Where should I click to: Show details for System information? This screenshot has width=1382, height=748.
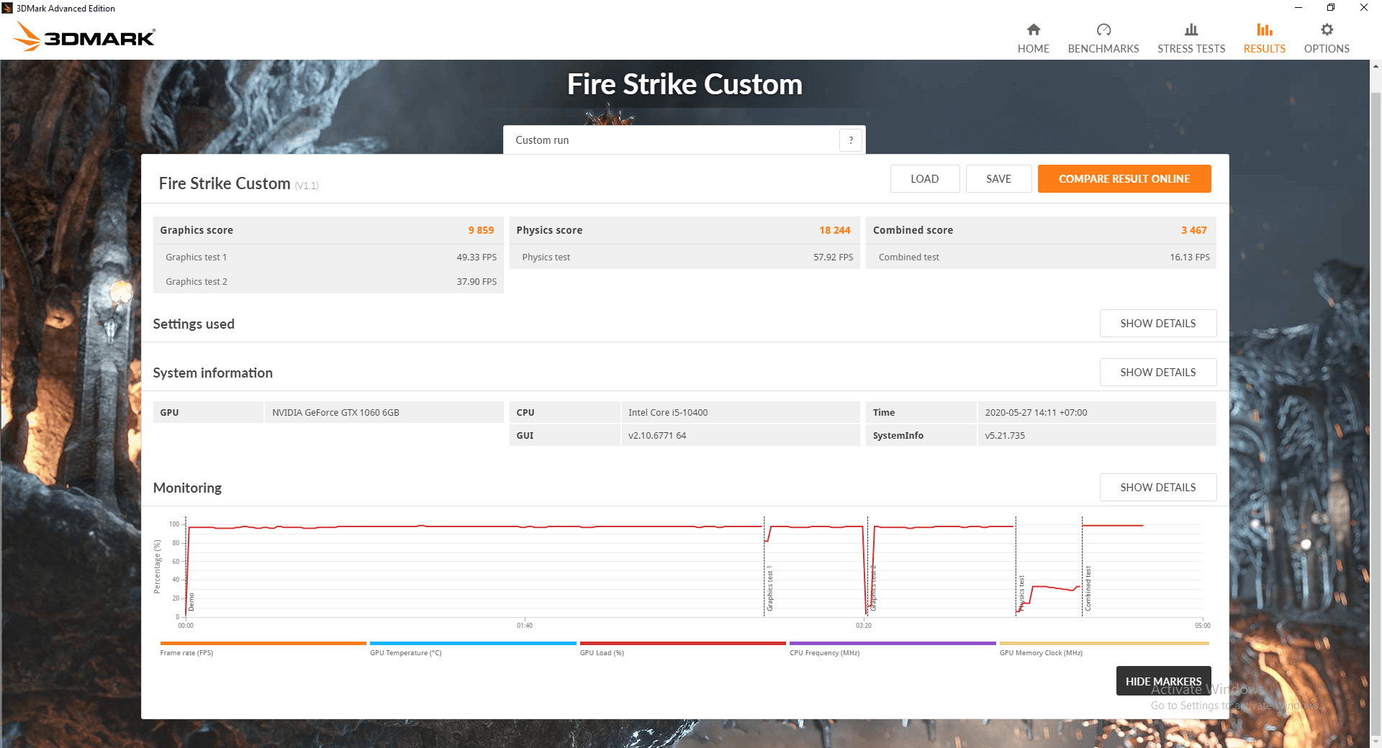[1158, 373]
